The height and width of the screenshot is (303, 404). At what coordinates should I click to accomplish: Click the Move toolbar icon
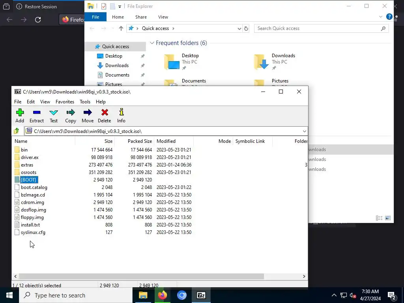pos(88,116)
